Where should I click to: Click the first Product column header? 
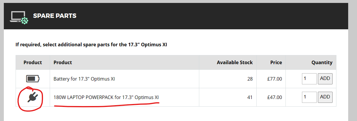click(33, 62)
